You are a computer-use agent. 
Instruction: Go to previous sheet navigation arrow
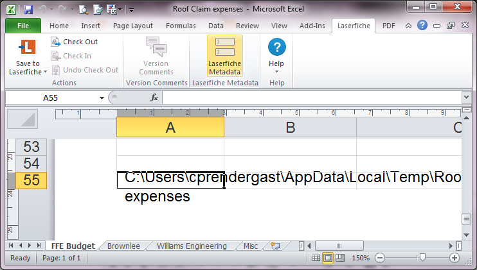[21, 246]
